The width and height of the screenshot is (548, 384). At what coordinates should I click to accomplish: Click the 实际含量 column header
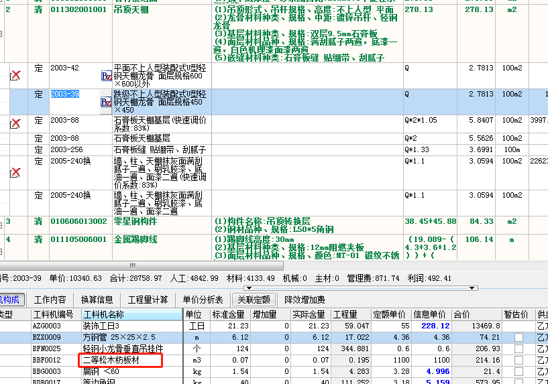pyautogui.click(x=311, y=314)
